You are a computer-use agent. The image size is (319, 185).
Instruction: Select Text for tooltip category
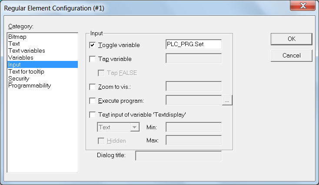click(26, 72)
